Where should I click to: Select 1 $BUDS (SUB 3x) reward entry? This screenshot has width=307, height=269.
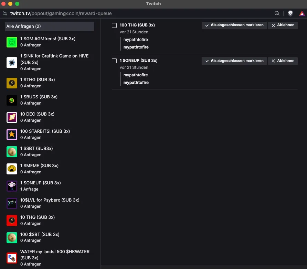(x=49, y=100)
